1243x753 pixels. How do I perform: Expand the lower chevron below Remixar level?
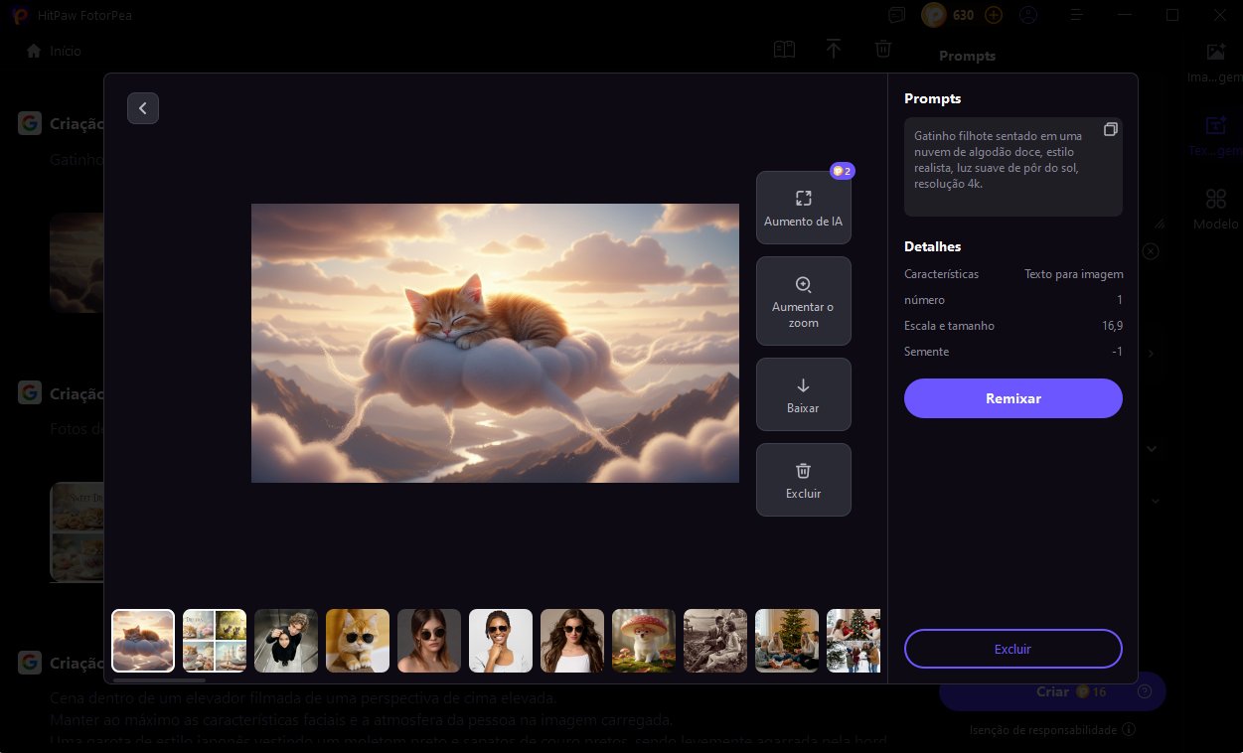[x=1156, y=502]
